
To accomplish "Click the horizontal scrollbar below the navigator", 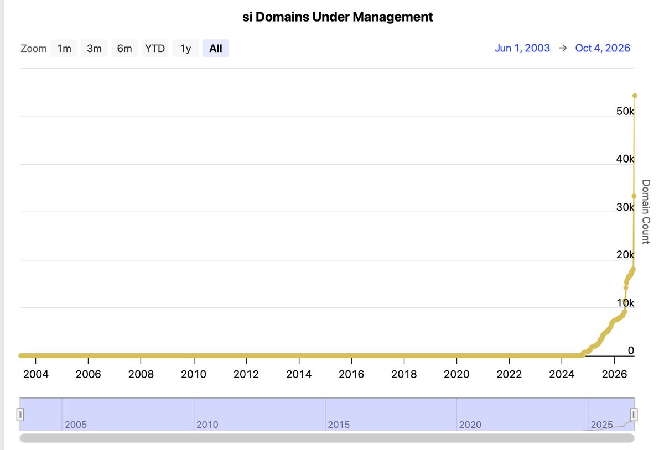I will point(326,438).
